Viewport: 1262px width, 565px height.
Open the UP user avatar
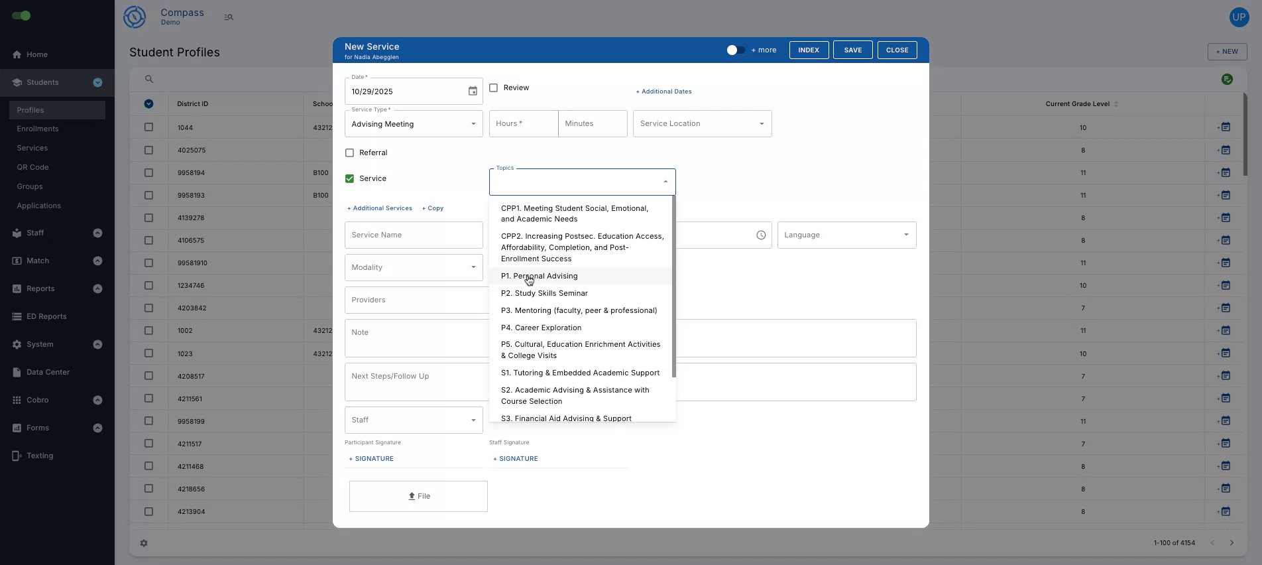click(1238, 17)
